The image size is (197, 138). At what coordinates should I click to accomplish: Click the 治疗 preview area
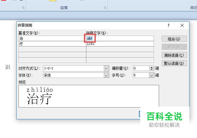click(x=89, y=96)
